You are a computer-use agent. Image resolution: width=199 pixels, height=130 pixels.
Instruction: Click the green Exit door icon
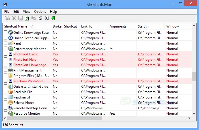point(53,18)
